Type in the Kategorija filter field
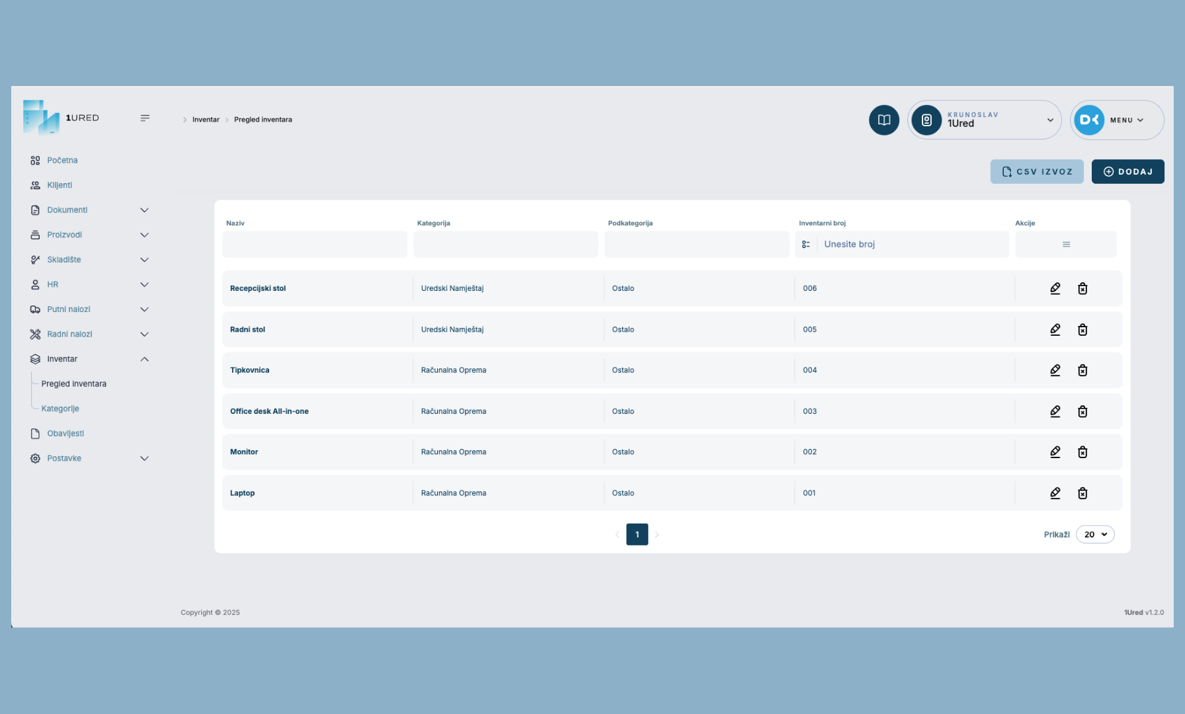This screenshot has height=714, width=1185. coord(505,244)
